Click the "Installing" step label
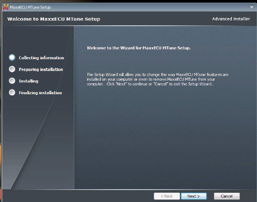Viewport: 257px width, 202px height. pos(28,81)
